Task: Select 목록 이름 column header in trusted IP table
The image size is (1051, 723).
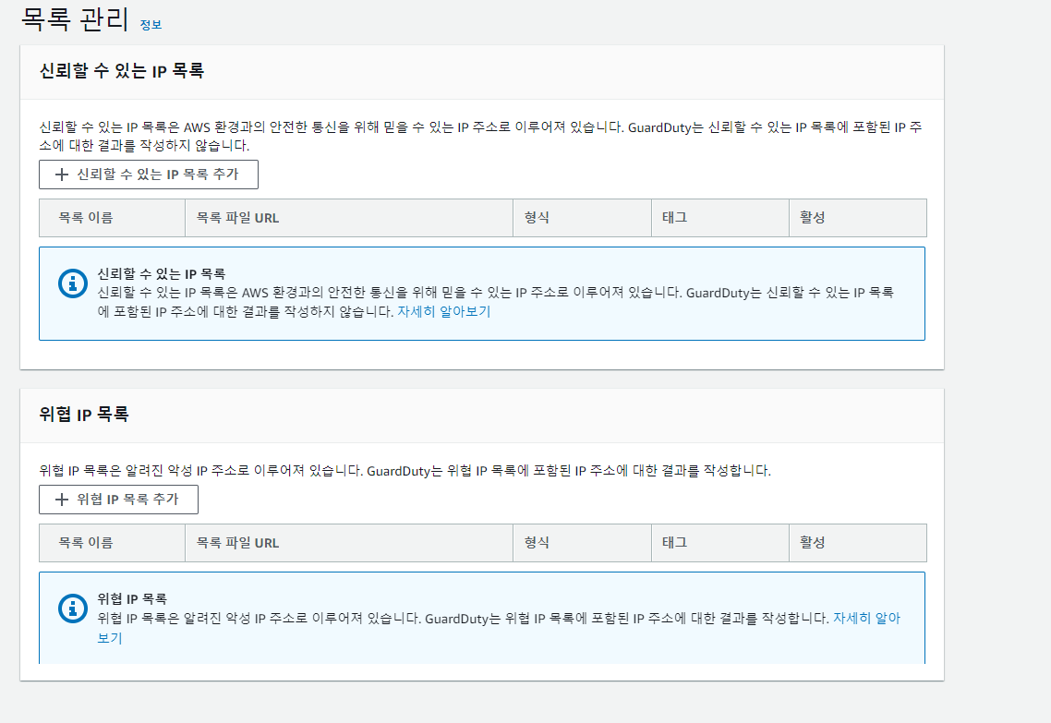Action: coord(112,218)
